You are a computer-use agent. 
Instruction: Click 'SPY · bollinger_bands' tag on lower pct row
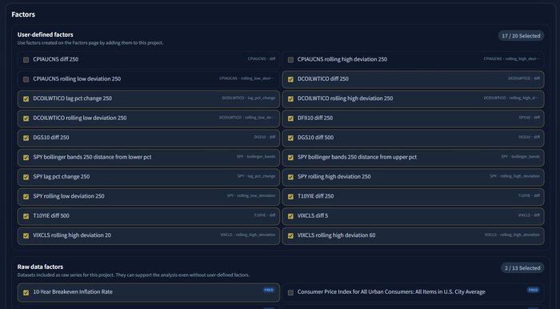pyautogui.click(x=256, y=156)
